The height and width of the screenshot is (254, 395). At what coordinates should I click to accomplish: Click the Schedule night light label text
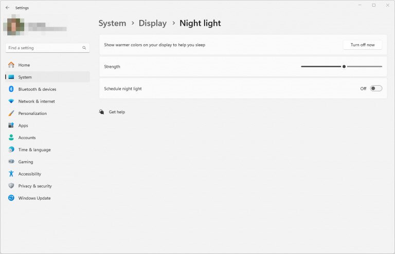(123, 89)
